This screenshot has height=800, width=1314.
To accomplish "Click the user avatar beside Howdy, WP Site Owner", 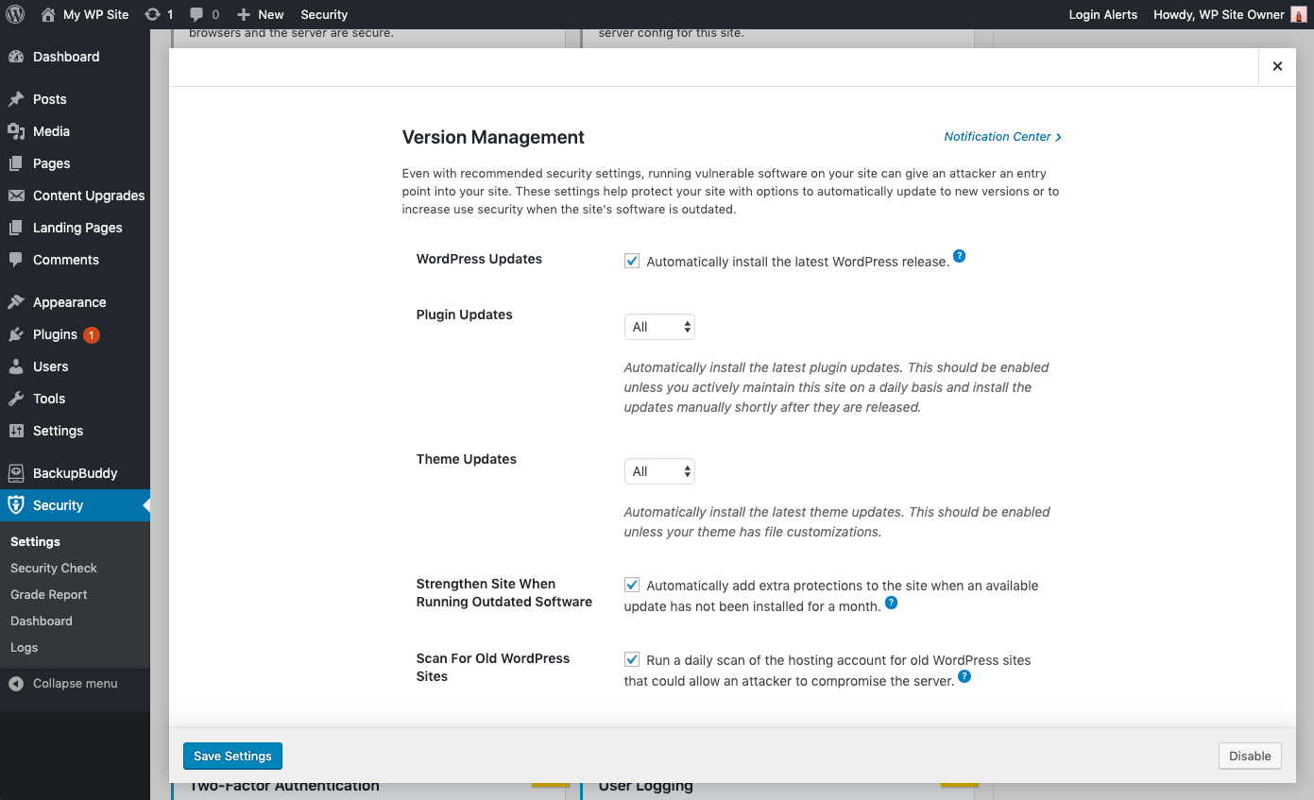I will click(x=1298, y=14).
